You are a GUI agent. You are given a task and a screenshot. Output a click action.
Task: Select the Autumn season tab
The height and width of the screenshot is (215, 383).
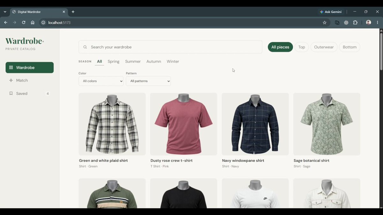pos(154,61)
